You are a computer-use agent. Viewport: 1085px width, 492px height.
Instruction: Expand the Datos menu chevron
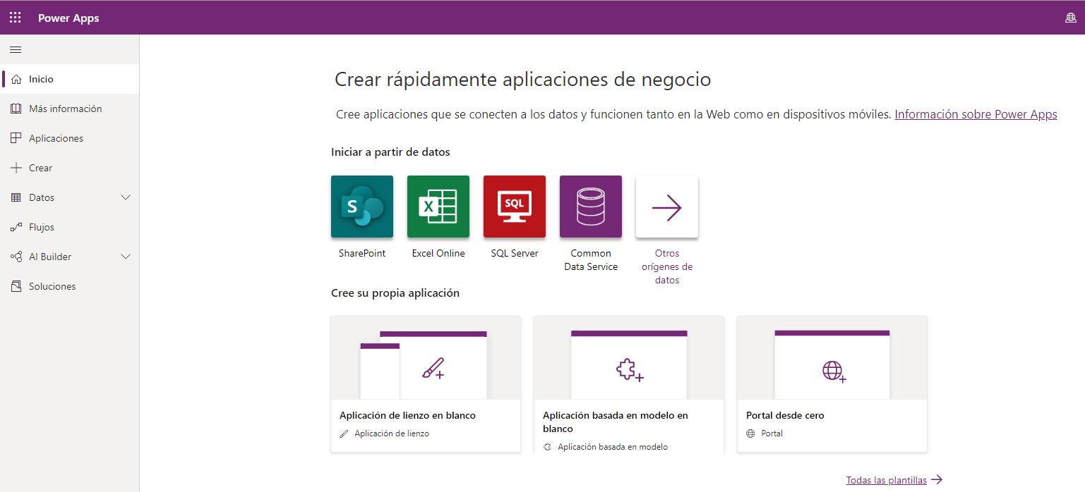126,197
